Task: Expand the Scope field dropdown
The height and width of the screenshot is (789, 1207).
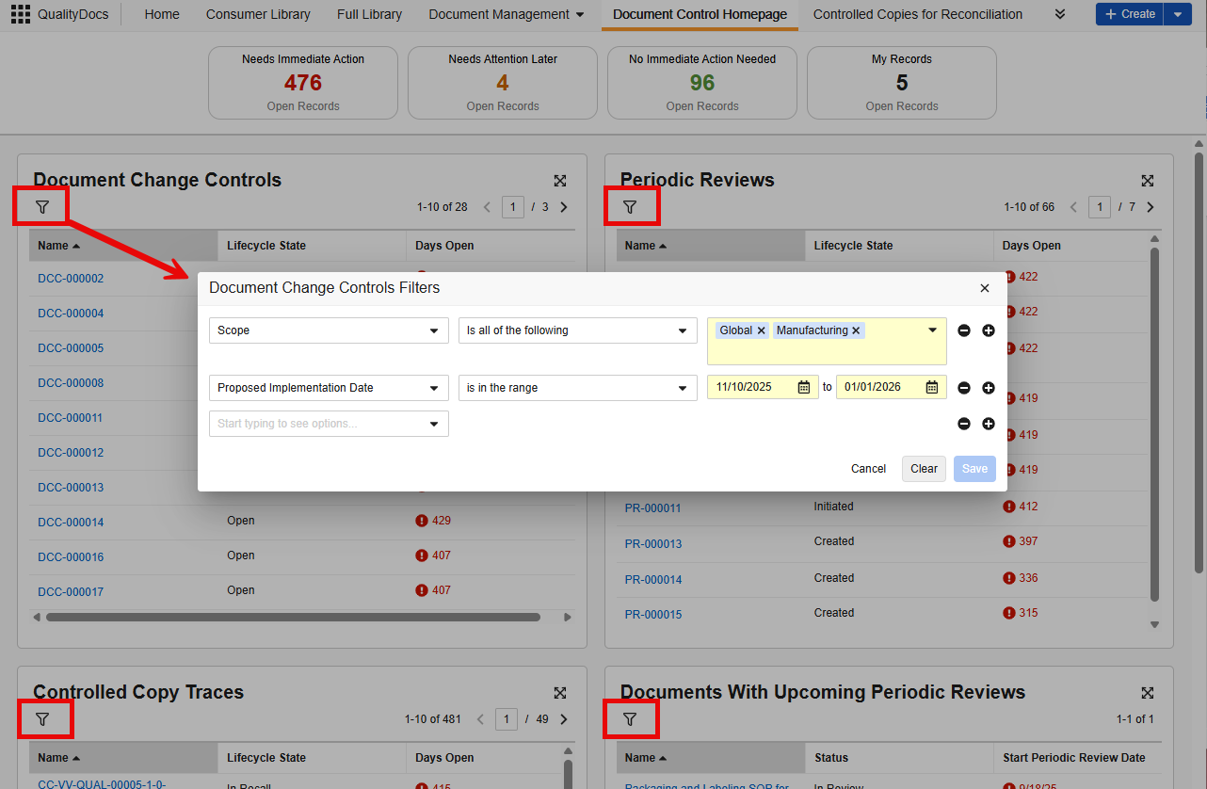Action: coord(433,330)
